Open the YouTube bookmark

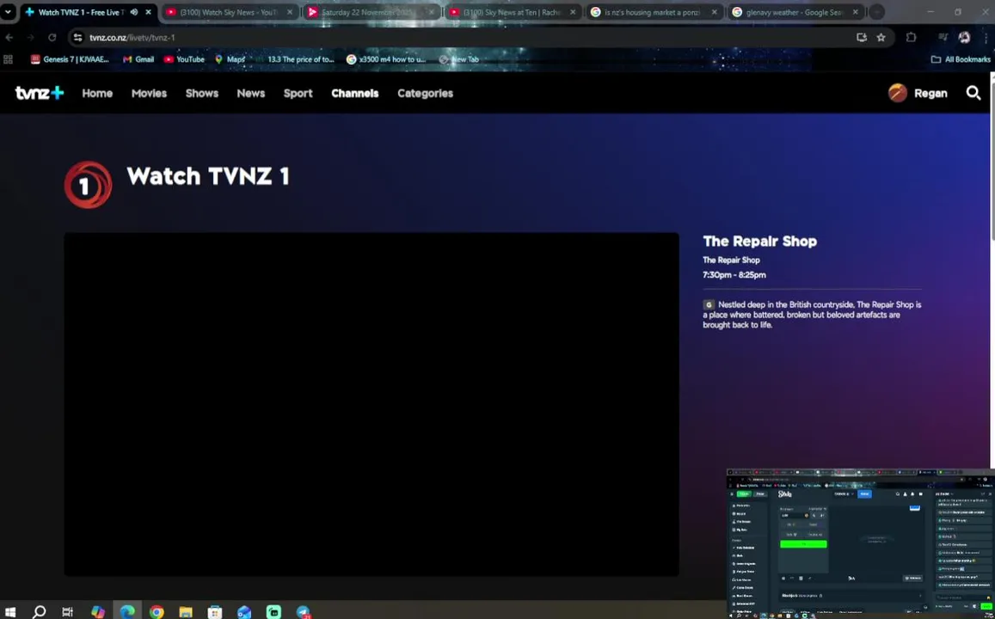tap(184, 59)
